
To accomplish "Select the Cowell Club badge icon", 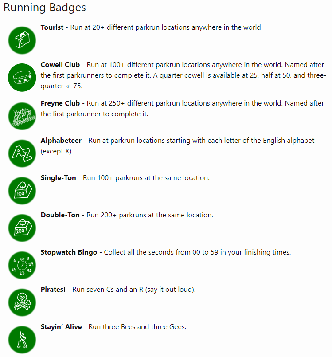I will pyautogui.click(x=22, y=78).
